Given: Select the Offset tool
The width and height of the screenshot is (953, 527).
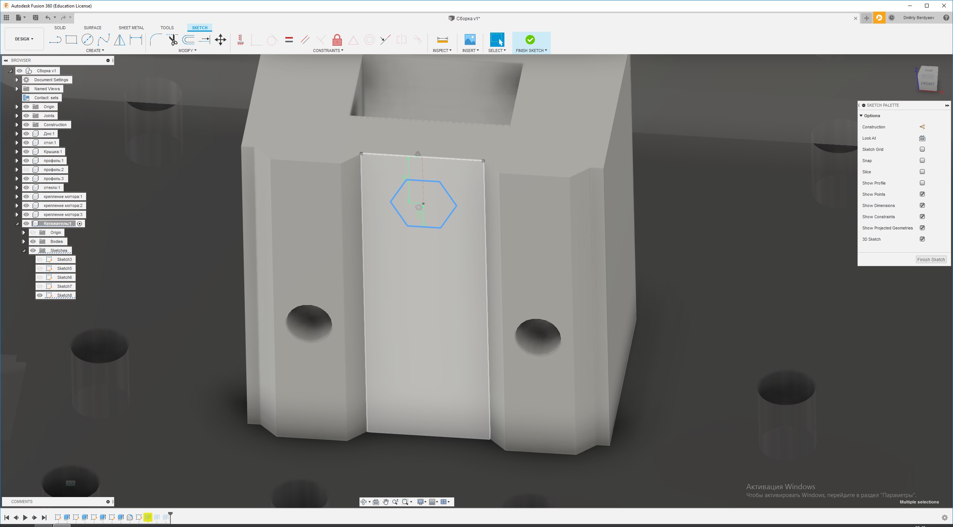Looking at the screenshot, I should [x=188, y=40].
